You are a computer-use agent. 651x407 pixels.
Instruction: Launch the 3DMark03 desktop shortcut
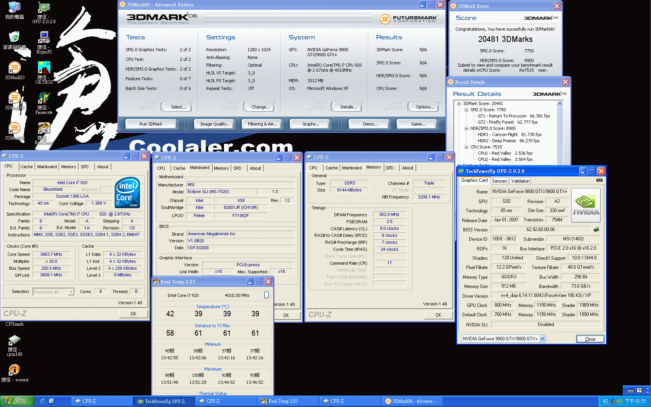point(14,71)
